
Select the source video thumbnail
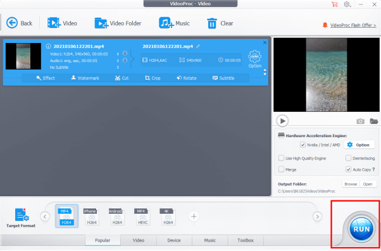click(x=23, y=56)
